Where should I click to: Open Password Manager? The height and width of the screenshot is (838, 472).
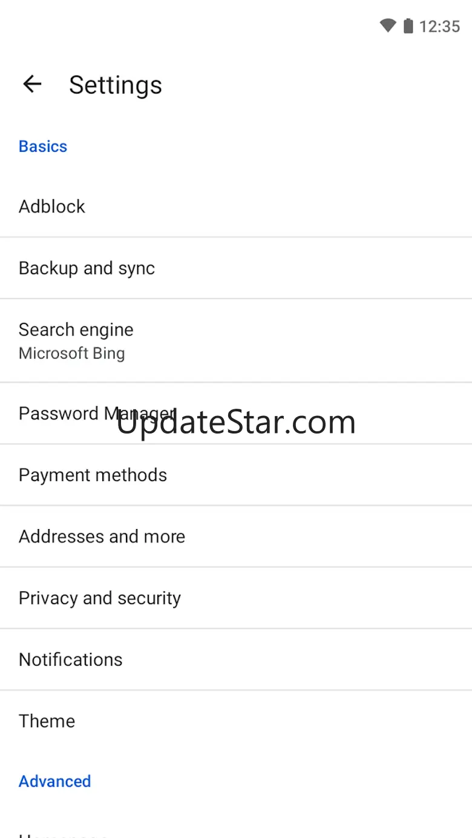click(x=236, y=414)
